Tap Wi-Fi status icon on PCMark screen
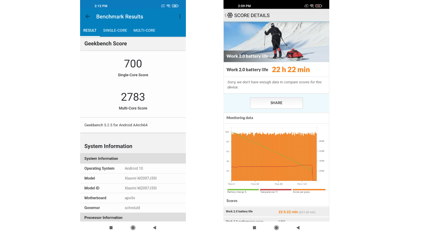Screen dimensions: 447x234 [312, 6]
